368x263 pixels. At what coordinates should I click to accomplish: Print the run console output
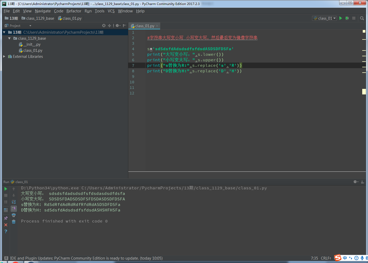(14, 215)
